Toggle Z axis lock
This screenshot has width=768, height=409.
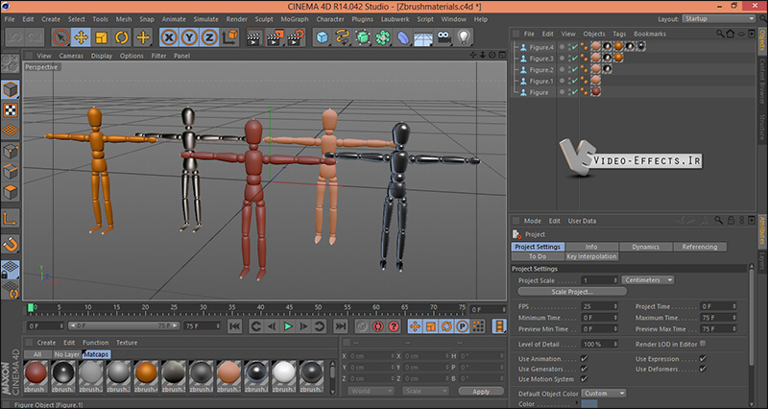pyautogui.click(x=209, y=37)
